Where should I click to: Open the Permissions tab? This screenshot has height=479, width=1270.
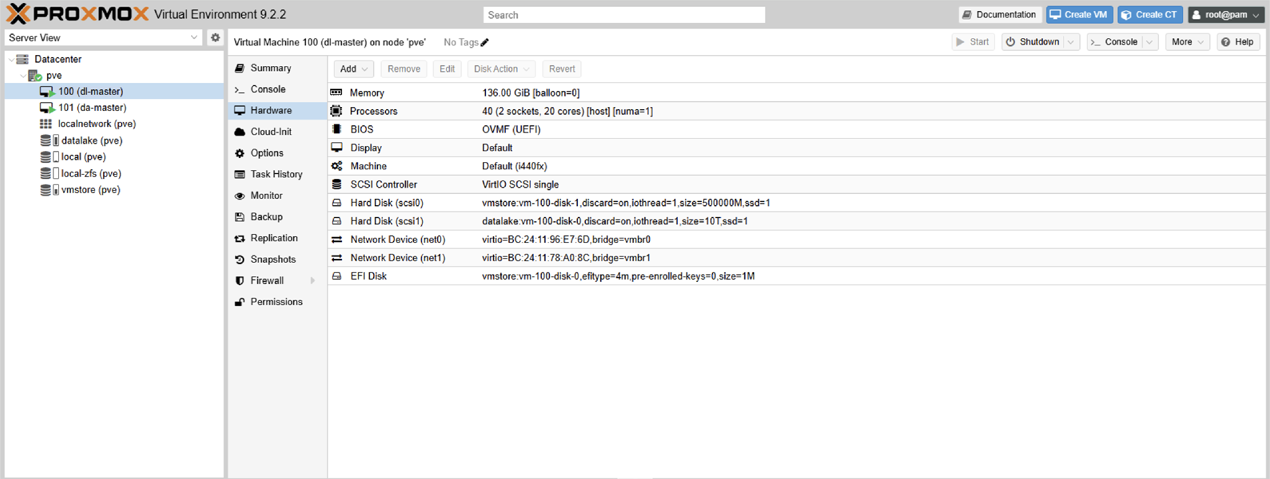click(277, 302)
